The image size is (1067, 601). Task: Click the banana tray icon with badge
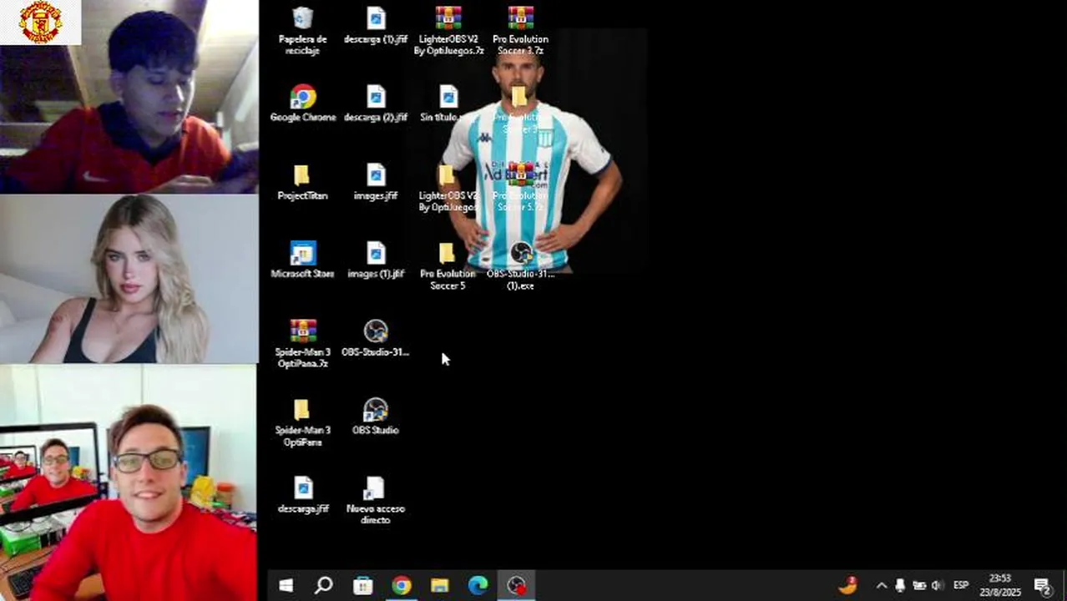(x=848, y=584)
